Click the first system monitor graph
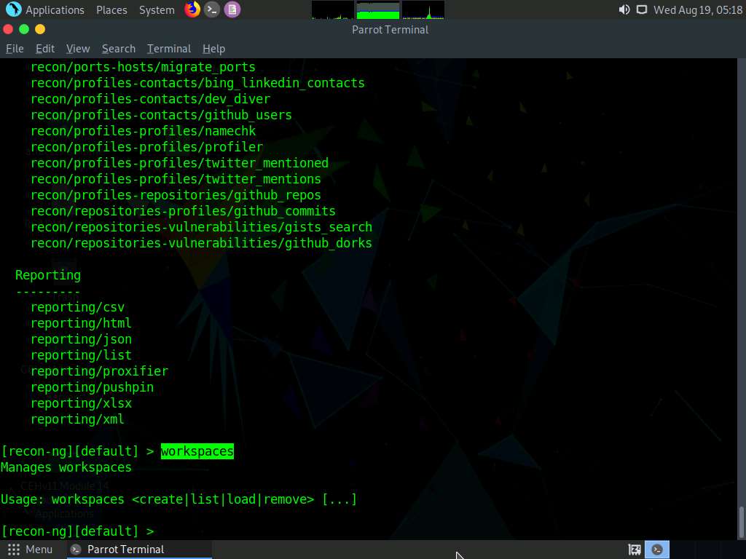The width and height of the screenshot is (746, 559). 332,10
